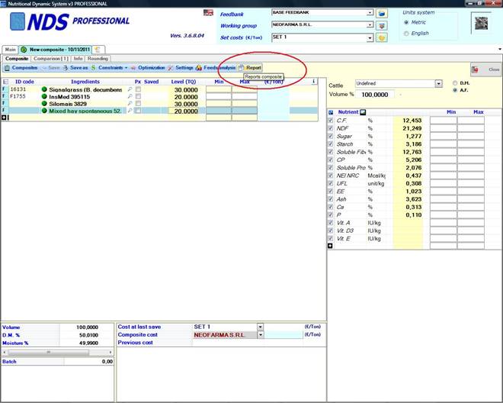Toggle Px checkbox for Silomais 3829 row

pyautogui.click(x=138, y=104)
